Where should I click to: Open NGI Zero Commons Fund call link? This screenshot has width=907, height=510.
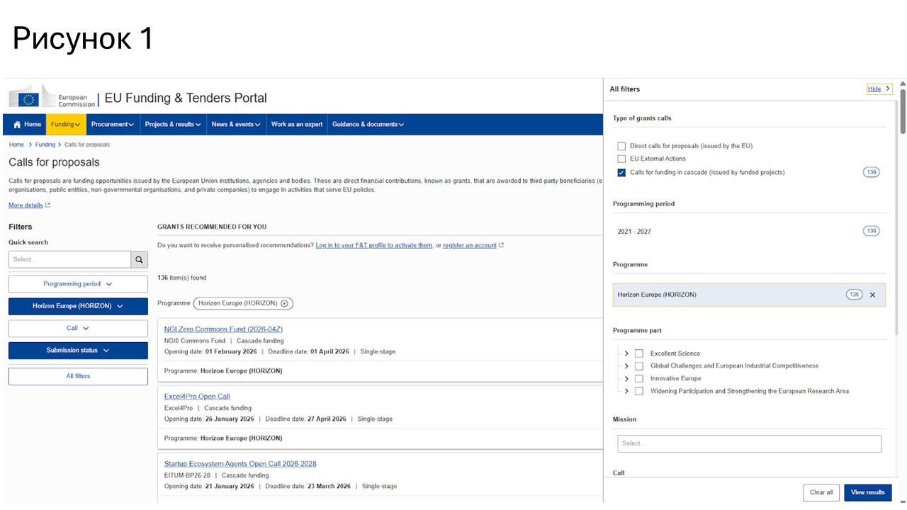point(223,329)
